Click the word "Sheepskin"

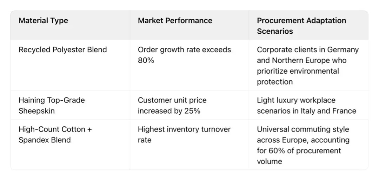click(36, 111)
